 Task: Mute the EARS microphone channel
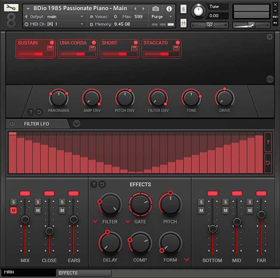point(62,210)
